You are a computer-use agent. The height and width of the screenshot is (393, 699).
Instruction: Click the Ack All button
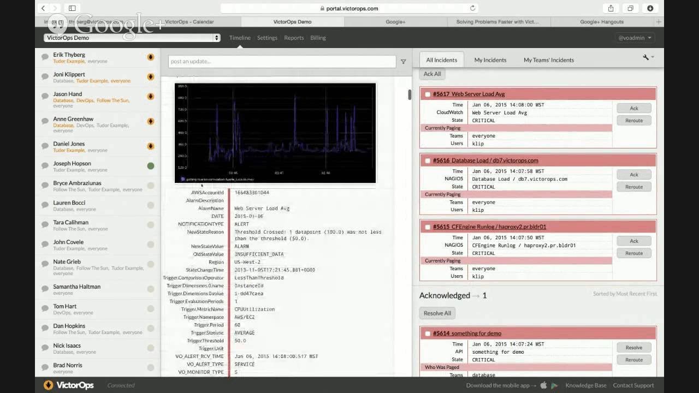point(432,74)
